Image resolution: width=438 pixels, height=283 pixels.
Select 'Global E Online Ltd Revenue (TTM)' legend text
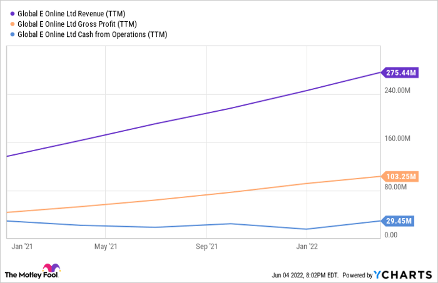coord(71,14)
